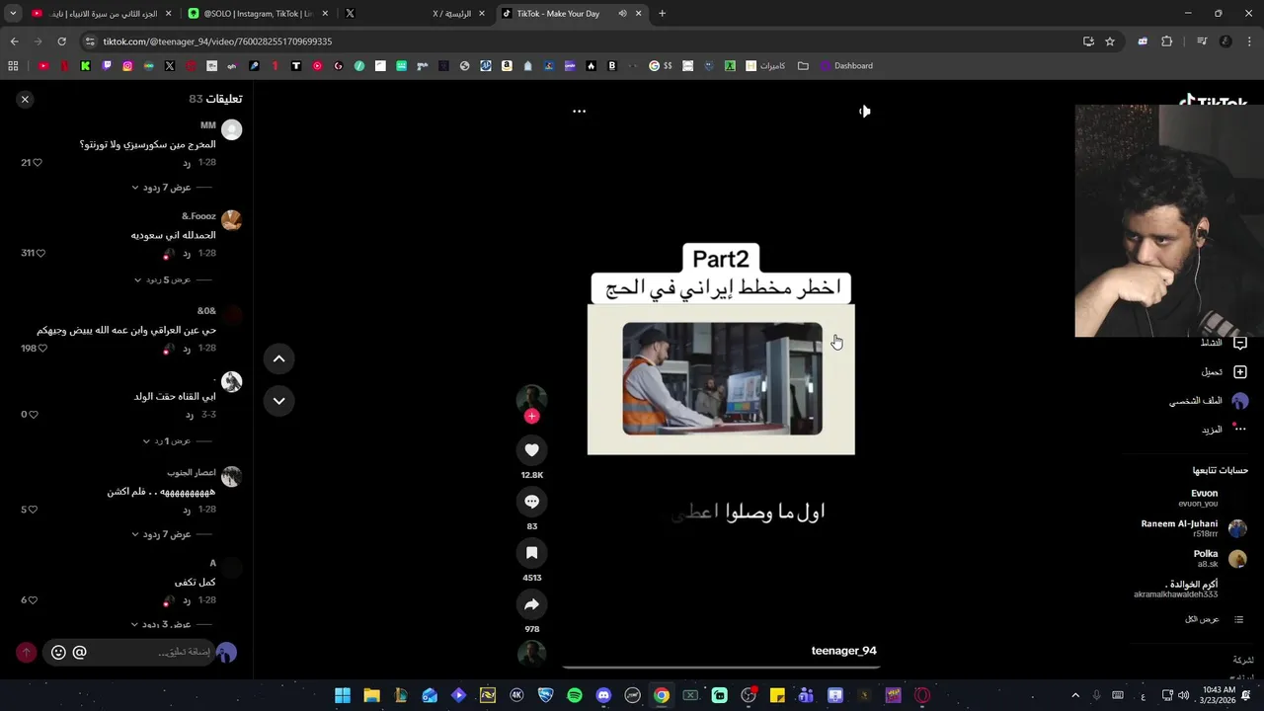Like the video with the heart icon

(x=531, y=450)
